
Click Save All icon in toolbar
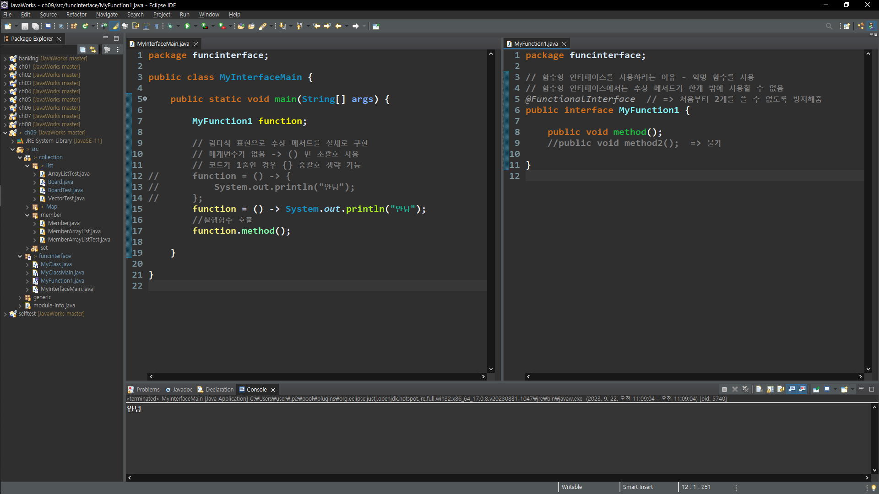(35, 27)
